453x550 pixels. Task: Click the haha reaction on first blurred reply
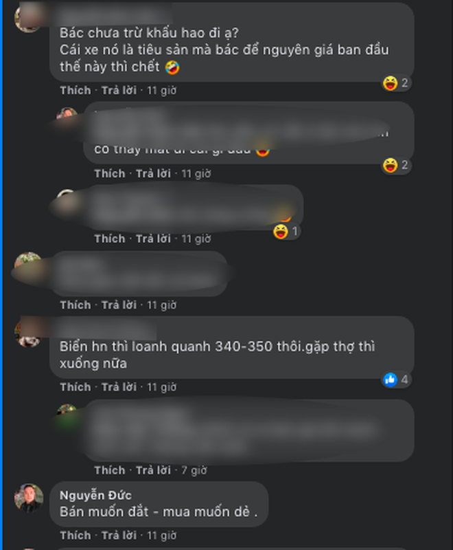(396, 165)
